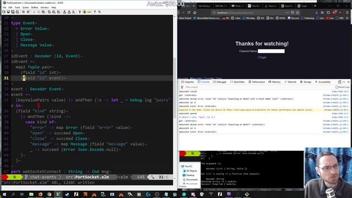This screenshot has width=352, height=198.
Task: Click the Build Tags icon in GVim toolbar
Action: click(85, 12)
